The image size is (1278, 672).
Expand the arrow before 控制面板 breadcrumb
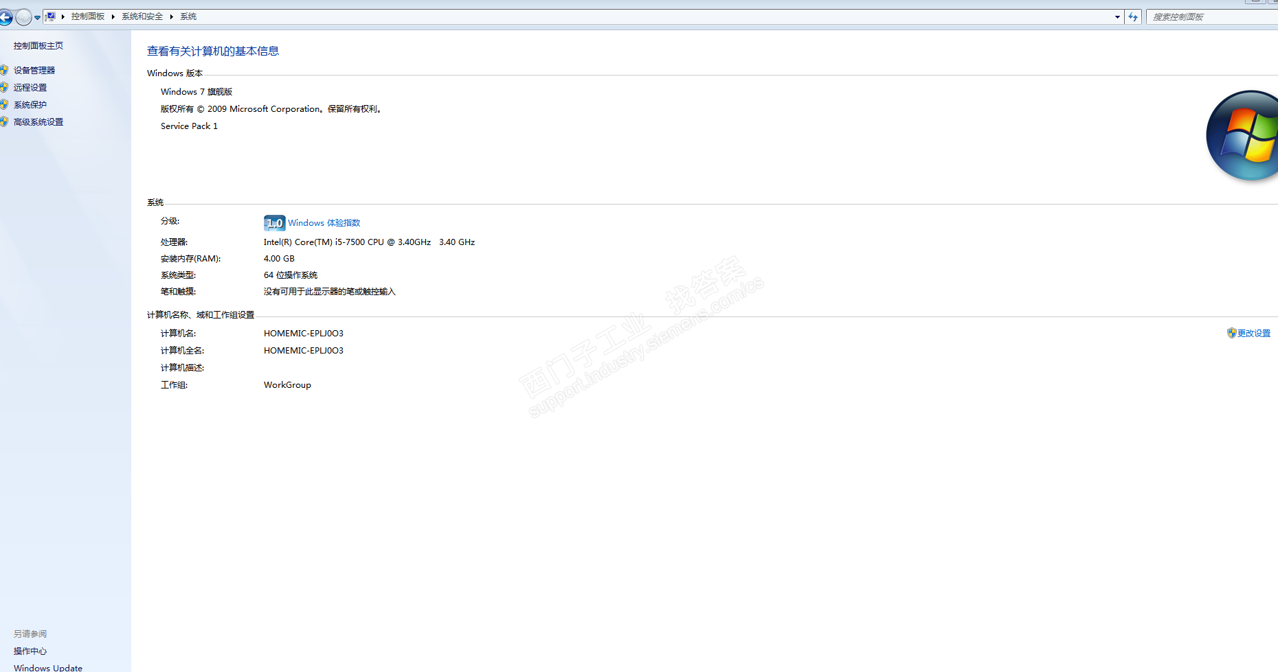point(63,16)
